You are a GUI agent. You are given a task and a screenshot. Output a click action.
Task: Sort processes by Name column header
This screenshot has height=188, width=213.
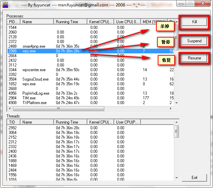click(37, 22)
